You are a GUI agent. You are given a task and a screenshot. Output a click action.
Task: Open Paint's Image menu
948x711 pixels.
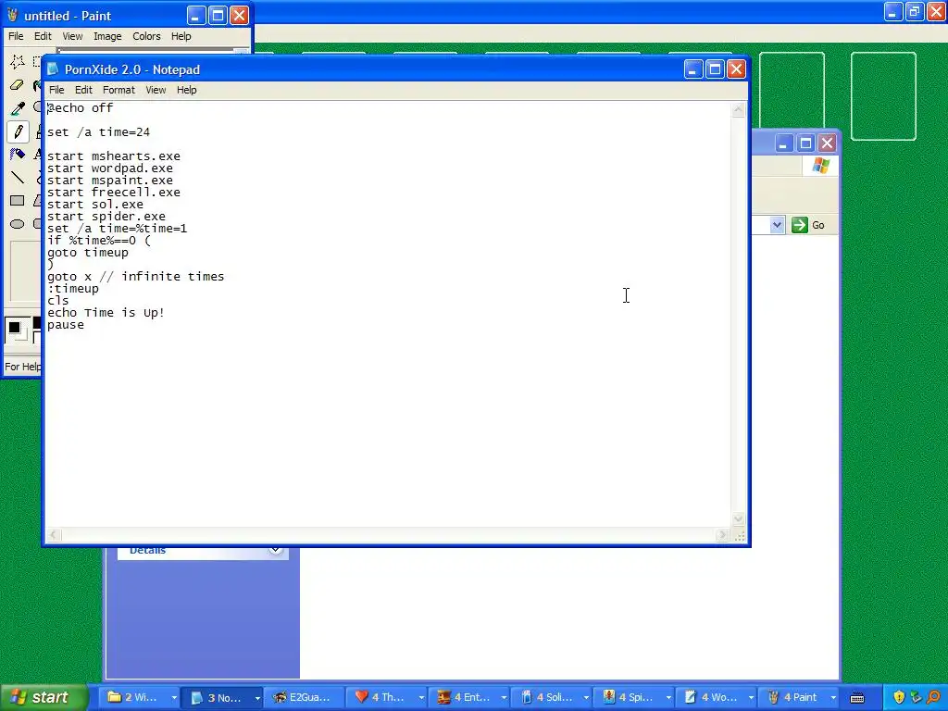pyautogui.click(x=107, y=36)
